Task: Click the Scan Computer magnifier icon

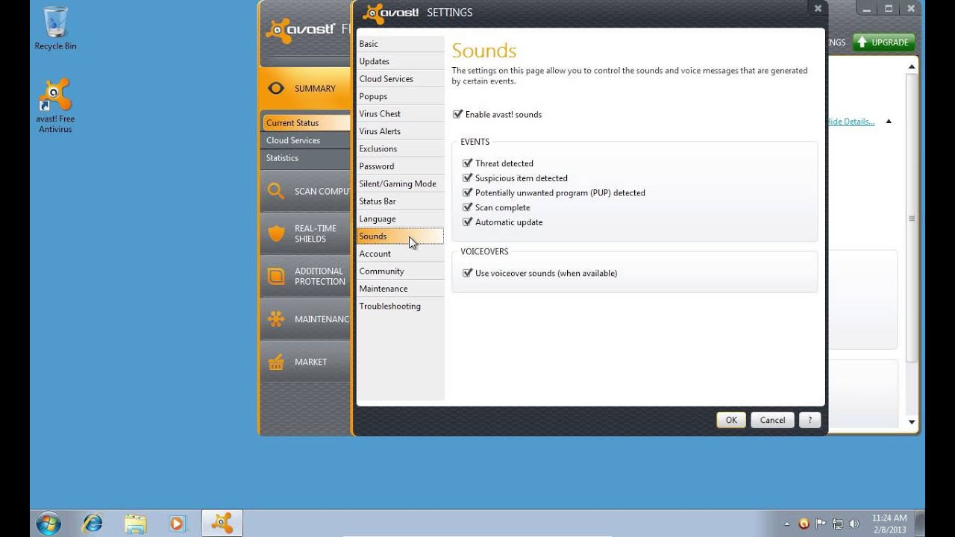Action: (x=276, y=191)
